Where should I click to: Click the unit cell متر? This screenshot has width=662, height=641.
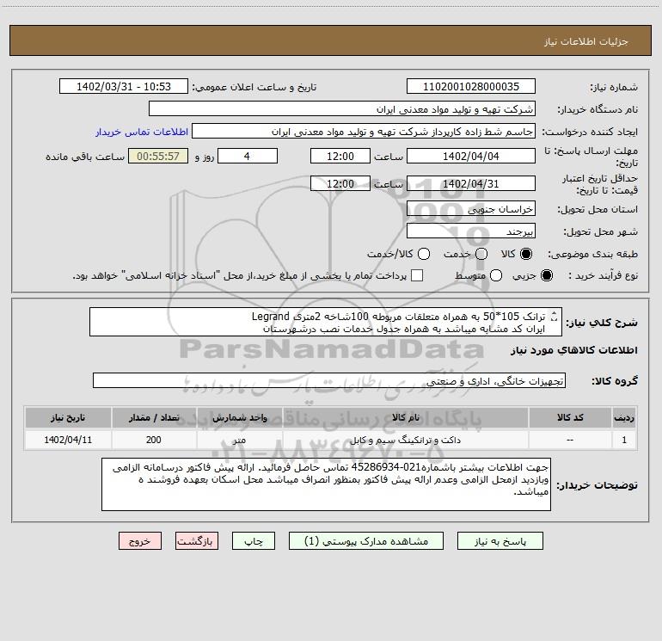(239, 440)
